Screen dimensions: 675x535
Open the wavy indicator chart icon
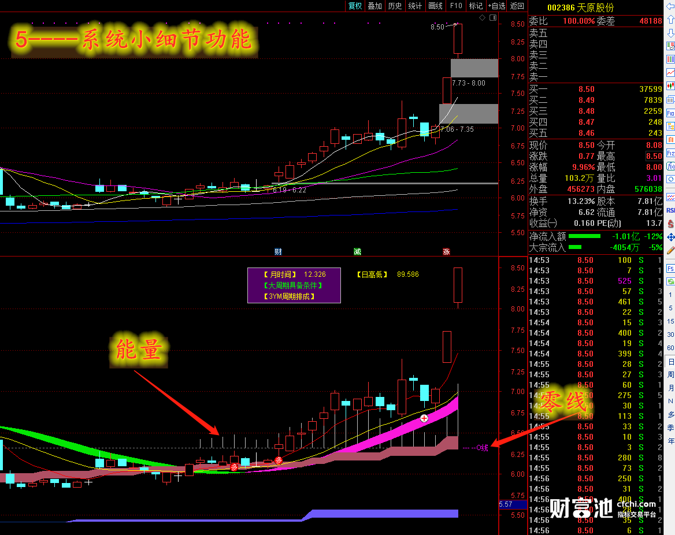click(670, 197)
